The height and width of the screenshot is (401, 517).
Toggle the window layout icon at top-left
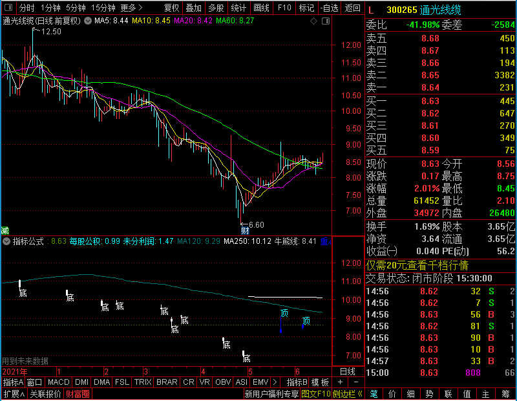coord(9,8)
